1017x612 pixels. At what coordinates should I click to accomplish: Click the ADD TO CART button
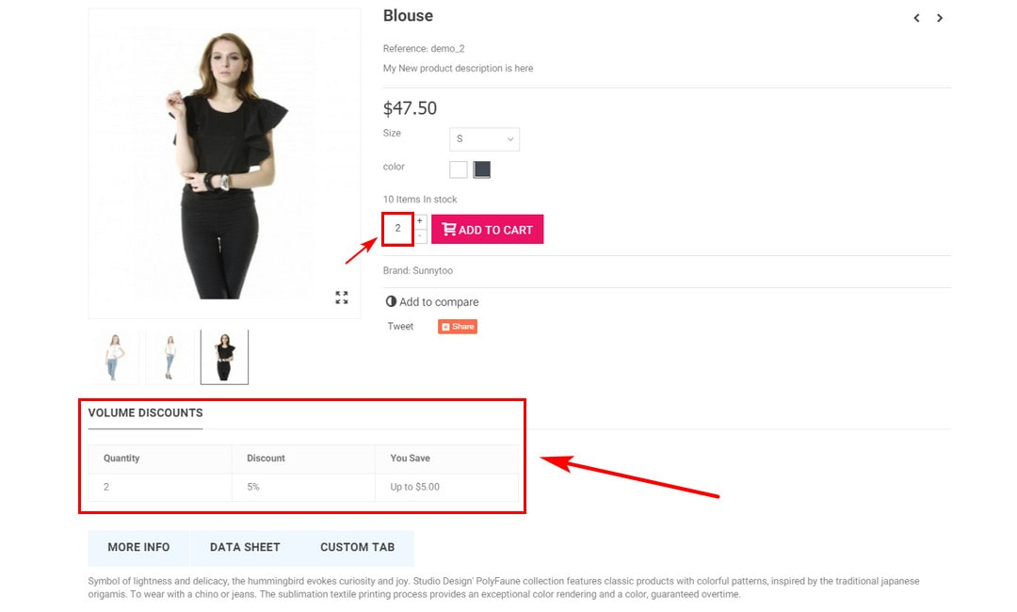[487, 230]
